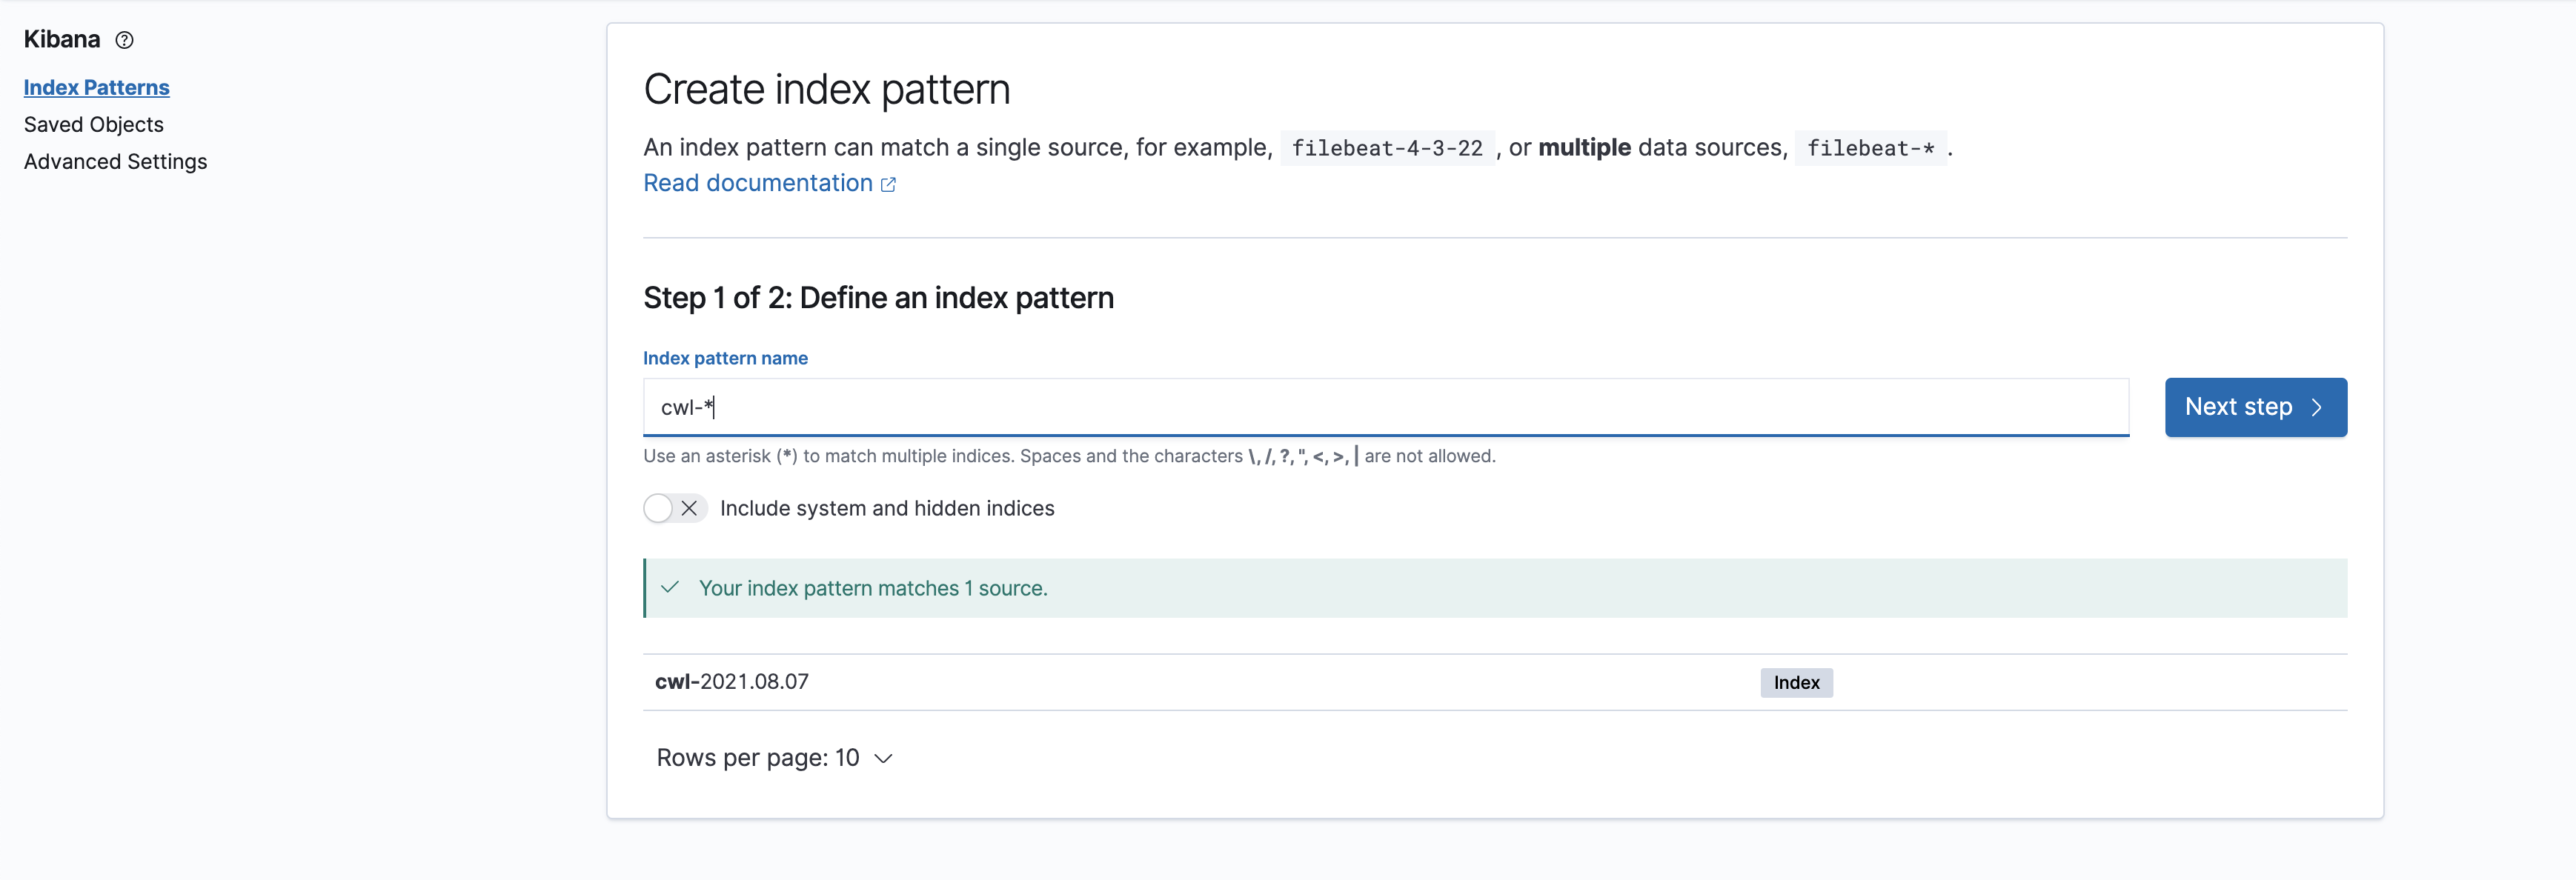
Task: Click the 'Include system and hidden indices' label
Action: [886, 509]
